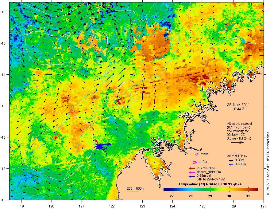Screen dimensions: 270x209
Task: Click the black 0-30m ANMN arrow symbol
Action: (x=231, y=160)
